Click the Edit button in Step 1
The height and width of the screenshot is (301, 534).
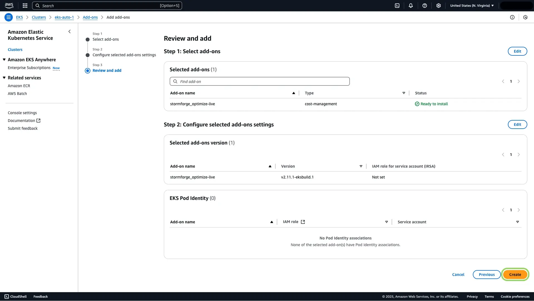(517, 51)
